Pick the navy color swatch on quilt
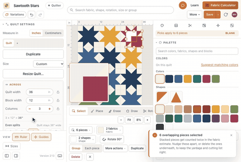 pyautogui.click(x=169, y=79)
